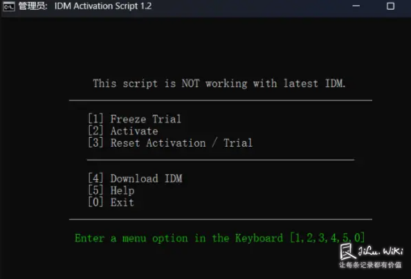The height and width of the screenshot is (279, 411).
Task: Select the Download IDM menu line
Action: tap(135, 179)
